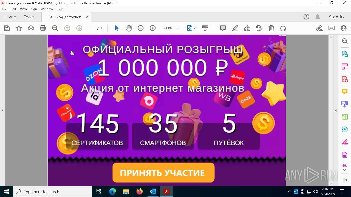Activate the hand pan tool
The image size is (351, 197).
coord(129,28)
